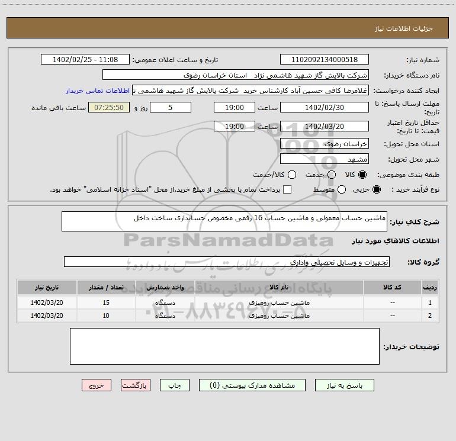Click the general need description text box
This screenshot has width=456, height=441.
click(224, 221)
